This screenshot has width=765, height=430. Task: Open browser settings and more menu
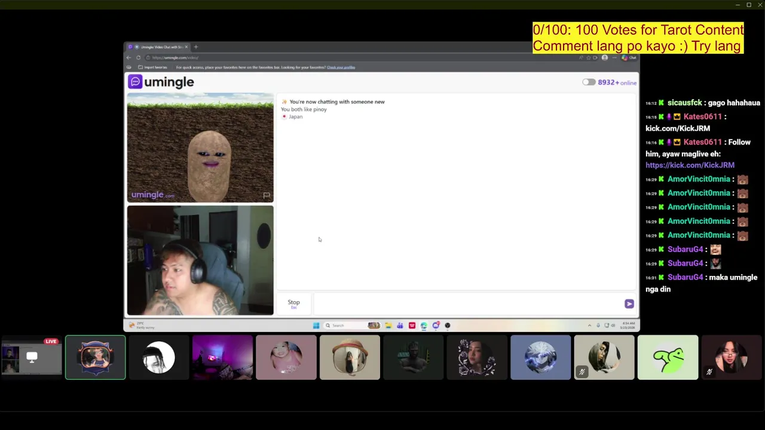[x=614, y=57]
